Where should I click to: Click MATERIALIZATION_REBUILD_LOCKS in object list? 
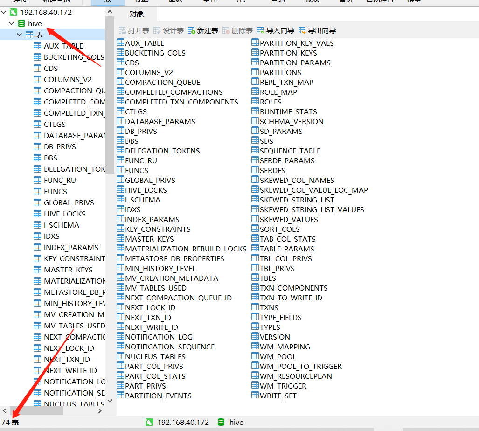pos(186,249)
